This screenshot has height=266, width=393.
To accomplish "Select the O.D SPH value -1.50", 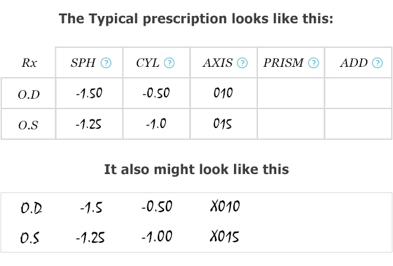I will click(89, 93).
